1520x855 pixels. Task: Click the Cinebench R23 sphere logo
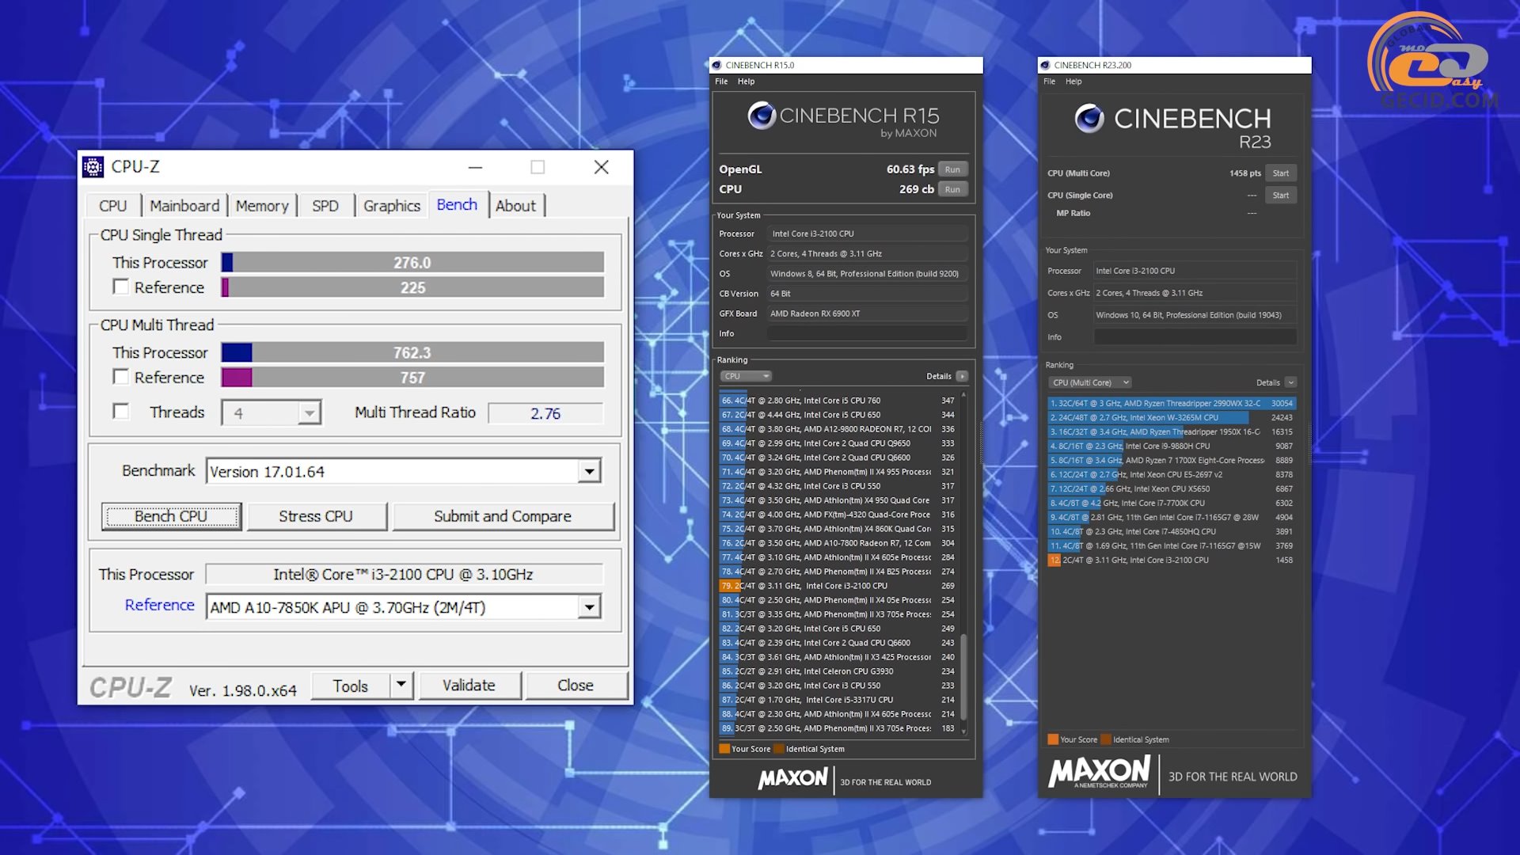click(1090, 119)
